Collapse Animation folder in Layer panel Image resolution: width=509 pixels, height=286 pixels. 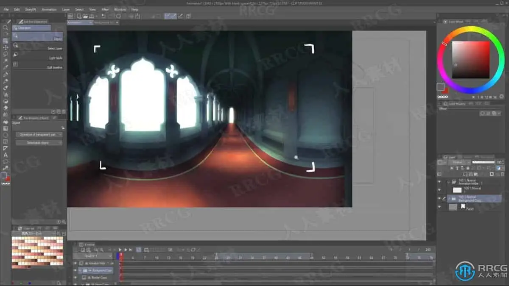click(x=449, y=181)
